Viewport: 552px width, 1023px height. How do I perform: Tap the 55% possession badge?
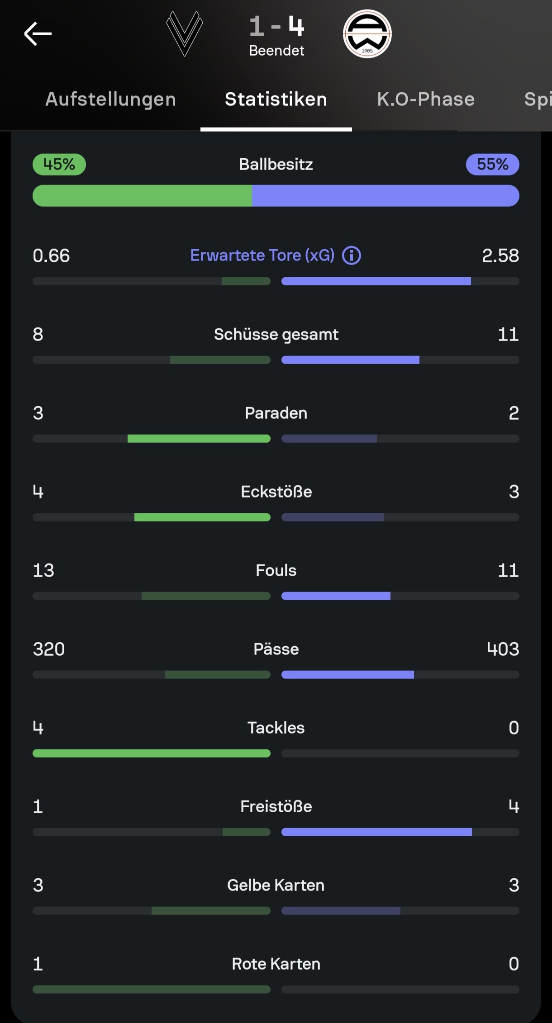coord(493,164)
